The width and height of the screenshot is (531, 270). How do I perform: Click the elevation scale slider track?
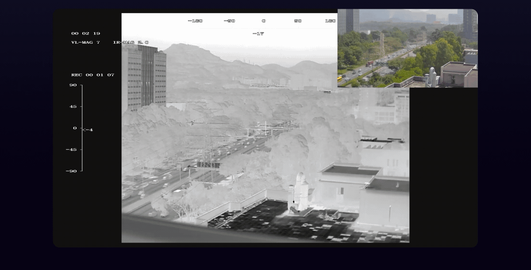(81, 128)
